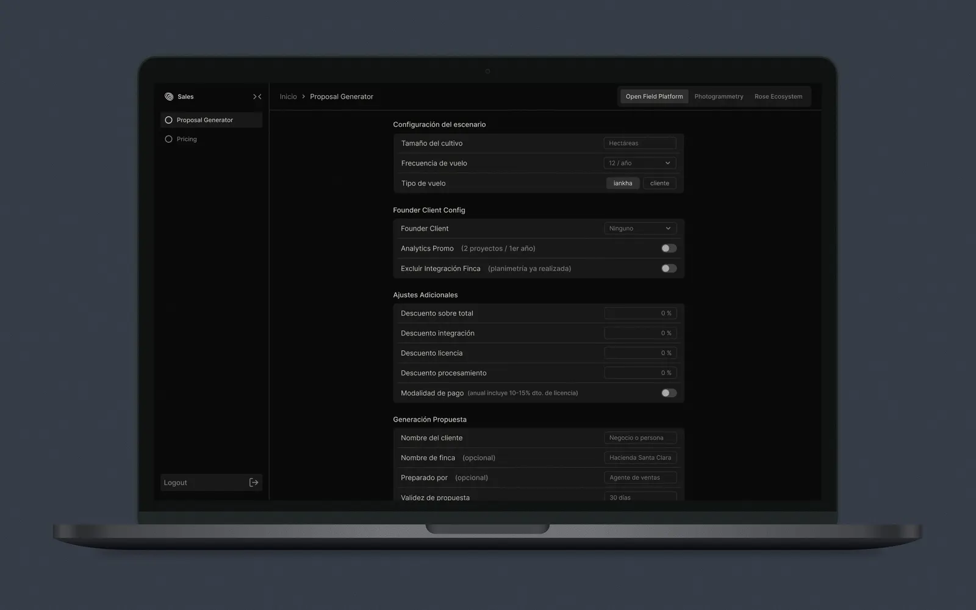Toggle the Analytics Promo switch
Viewport: 976px width, 610px height.
click(669, 248)
